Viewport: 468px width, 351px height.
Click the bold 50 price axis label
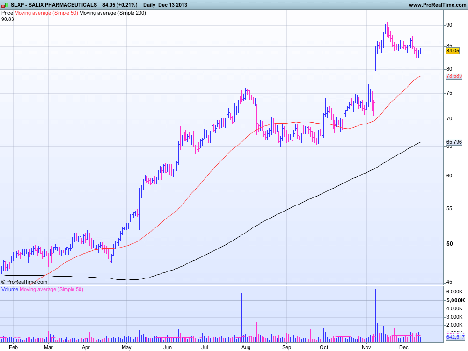449,244
